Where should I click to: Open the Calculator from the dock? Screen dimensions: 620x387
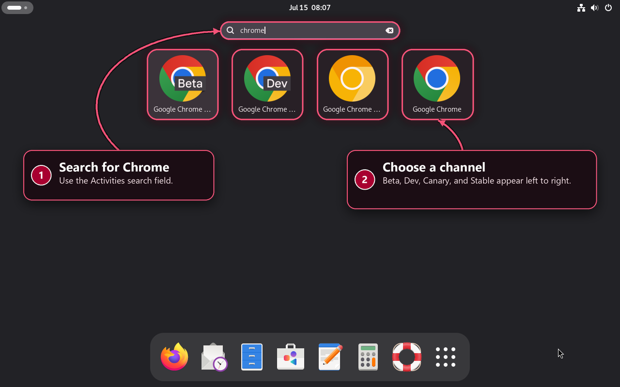coord(368,357)
